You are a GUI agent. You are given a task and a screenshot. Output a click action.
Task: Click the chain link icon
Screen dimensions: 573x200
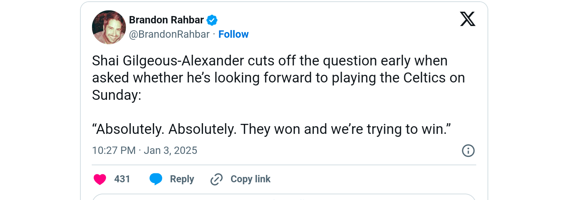pos(216,179)
